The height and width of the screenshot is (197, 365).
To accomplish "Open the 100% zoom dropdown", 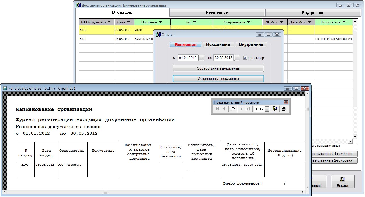I will pos(267,109).
